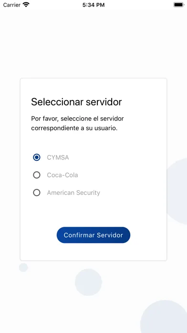Click the Carrier text in status bar

coord(11,5)
